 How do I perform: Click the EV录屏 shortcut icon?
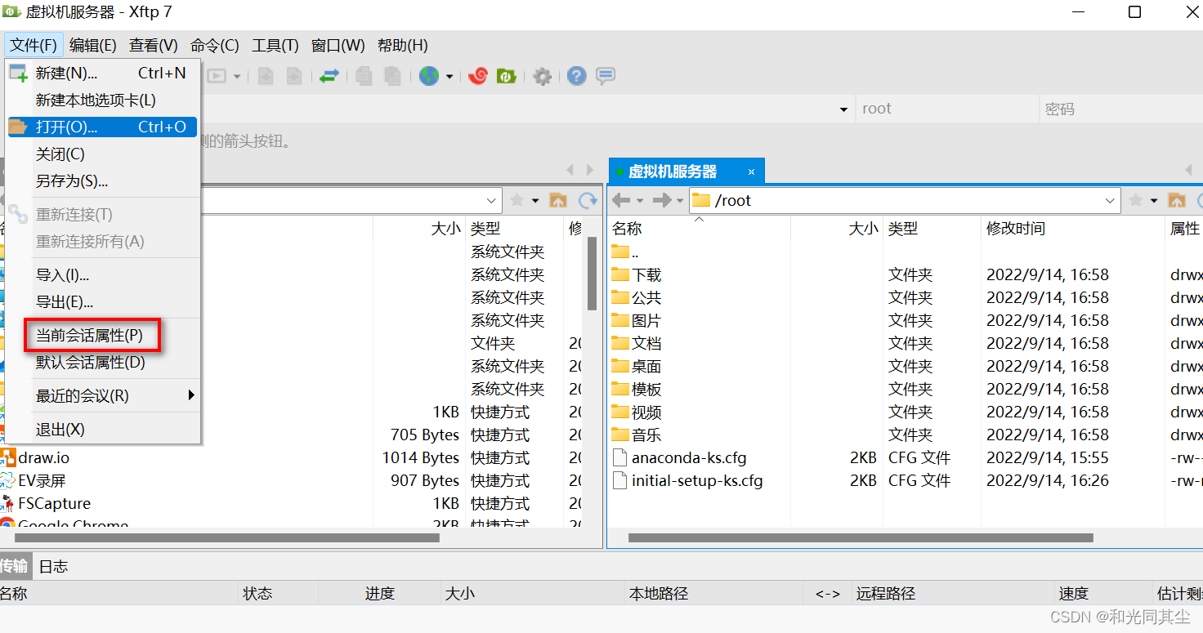7,480
